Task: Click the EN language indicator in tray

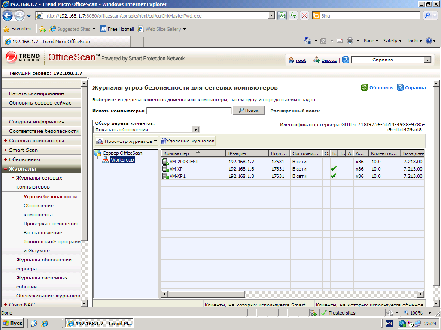Action: coord(389,324)
